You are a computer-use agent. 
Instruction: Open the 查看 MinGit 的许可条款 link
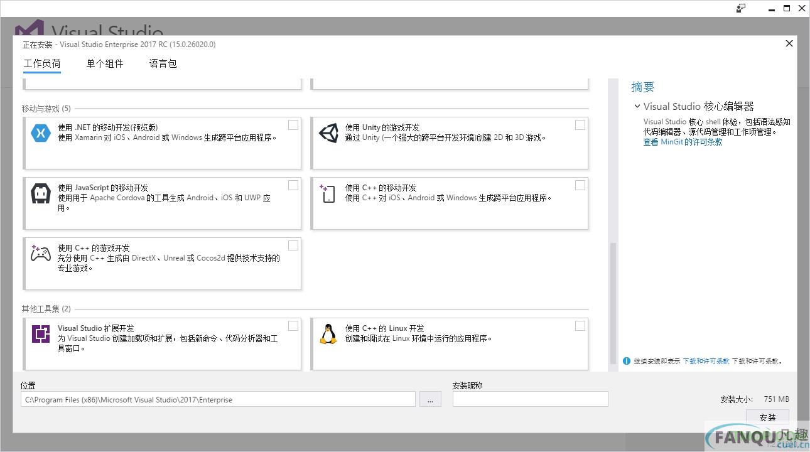tap(683, 142)
